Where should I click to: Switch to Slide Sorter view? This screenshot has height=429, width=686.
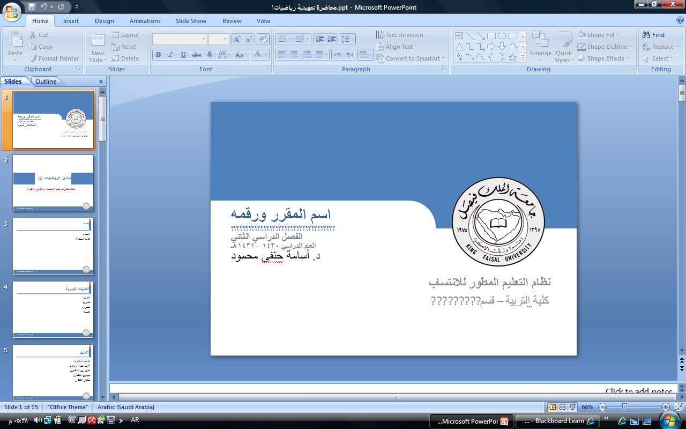click(563, 407)
